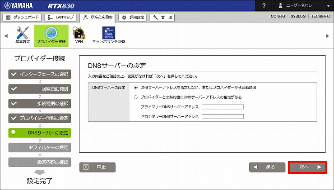Go to 接続種別の選択 step
The image size is (334, 190).
coord(40,103)
